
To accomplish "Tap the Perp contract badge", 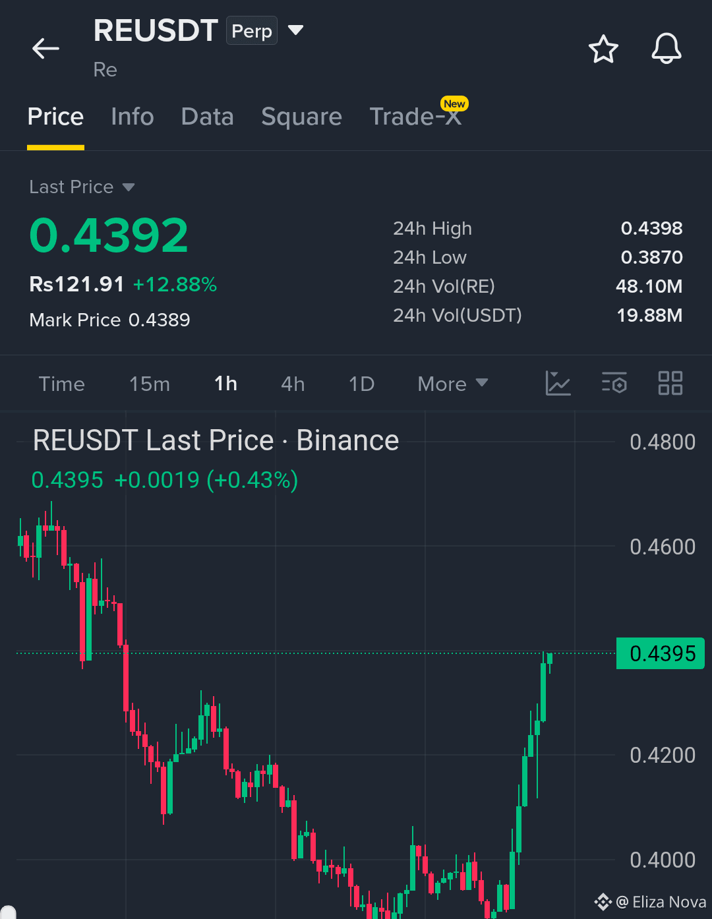I will (x=252, y=31).
